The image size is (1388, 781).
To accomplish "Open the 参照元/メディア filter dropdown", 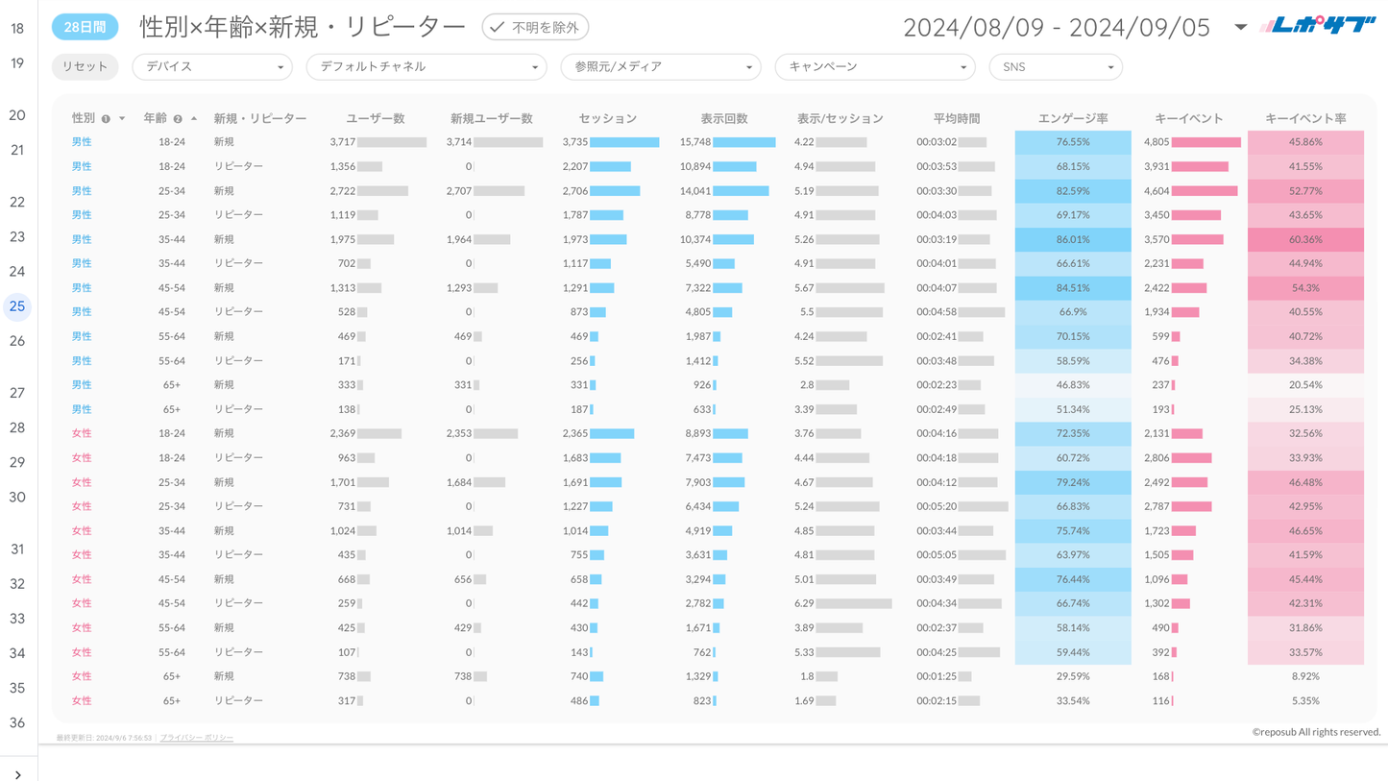I will pos(660,67).
